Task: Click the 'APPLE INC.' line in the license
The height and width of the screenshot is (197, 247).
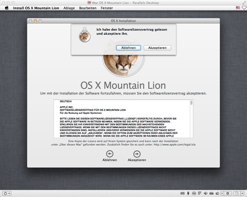Action: coord(66,107)
